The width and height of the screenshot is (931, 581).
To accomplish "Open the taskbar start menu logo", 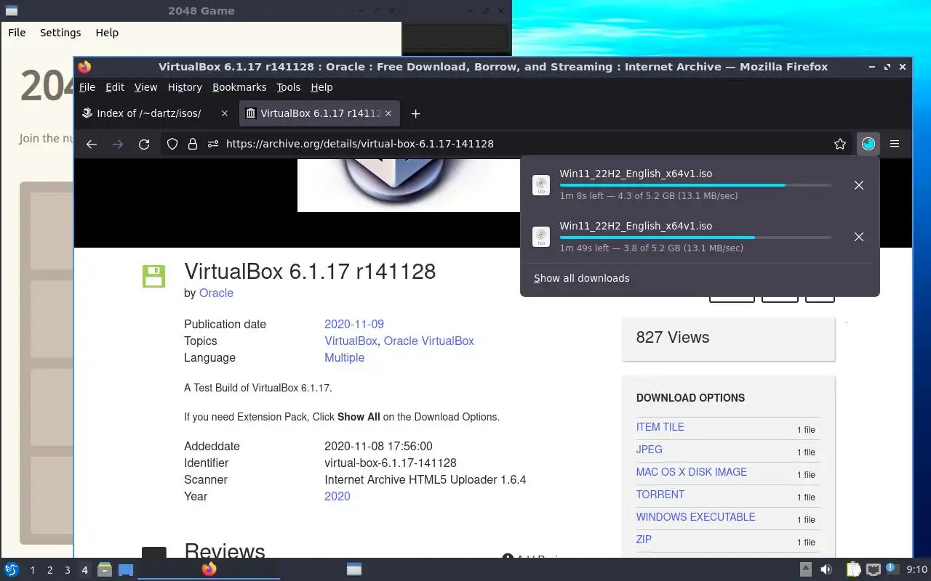I will click(x=12, y=569).
